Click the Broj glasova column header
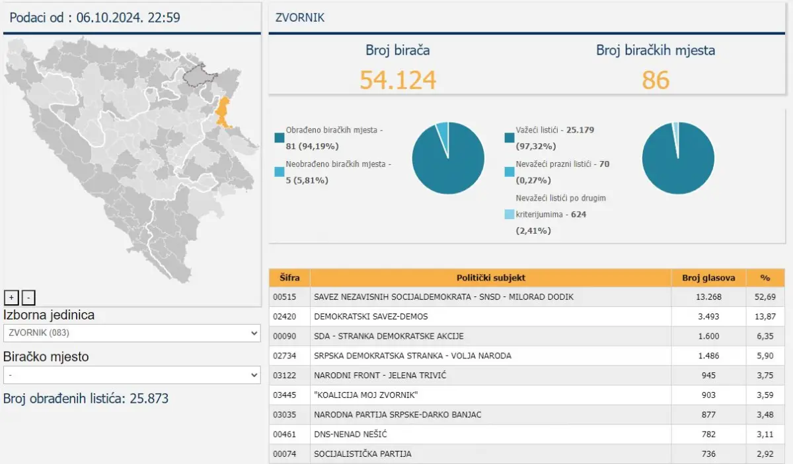Viewport: 793px width, 464px height. (709, 278)
